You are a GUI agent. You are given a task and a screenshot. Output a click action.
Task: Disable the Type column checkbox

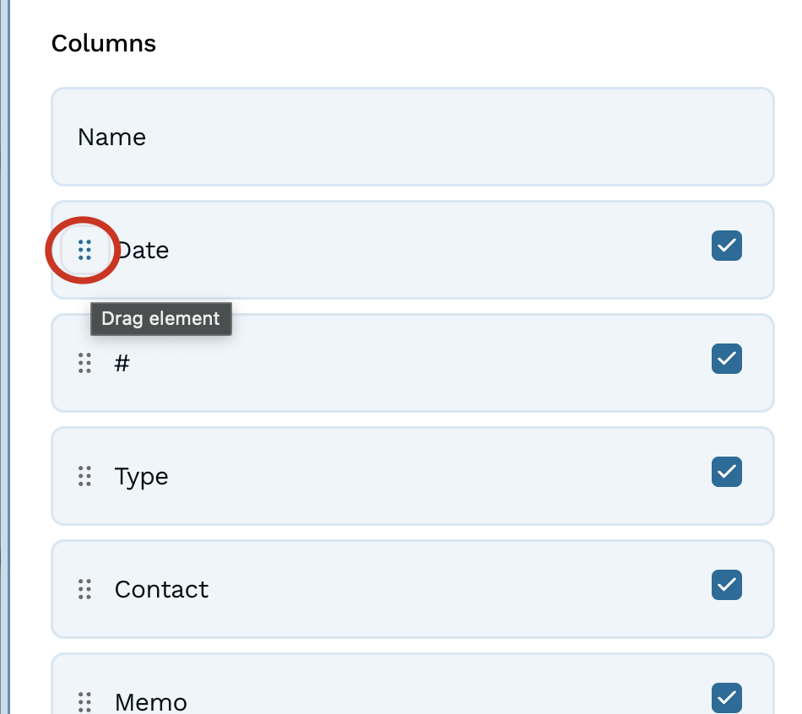[x=727, y=472]
